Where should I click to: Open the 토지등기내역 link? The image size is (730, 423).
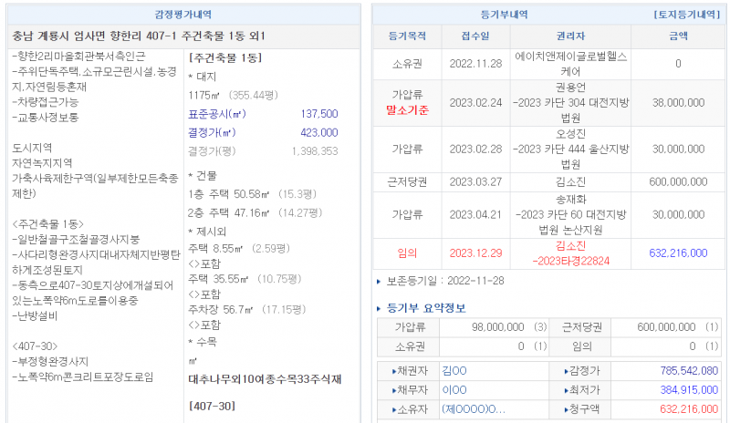[x=687, y=15]
